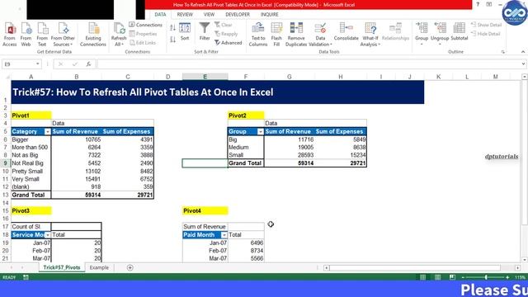Toggle the Filter funnel
Screen dimensions: 528x297
(x=205, y=32)
